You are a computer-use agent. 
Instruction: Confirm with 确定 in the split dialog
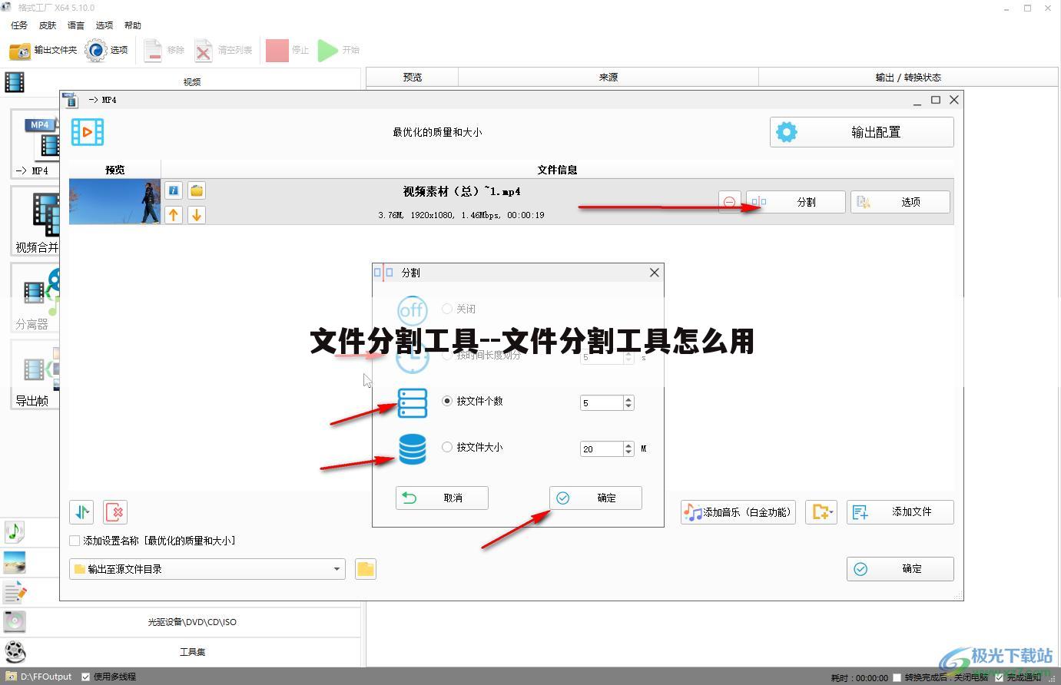595,498
